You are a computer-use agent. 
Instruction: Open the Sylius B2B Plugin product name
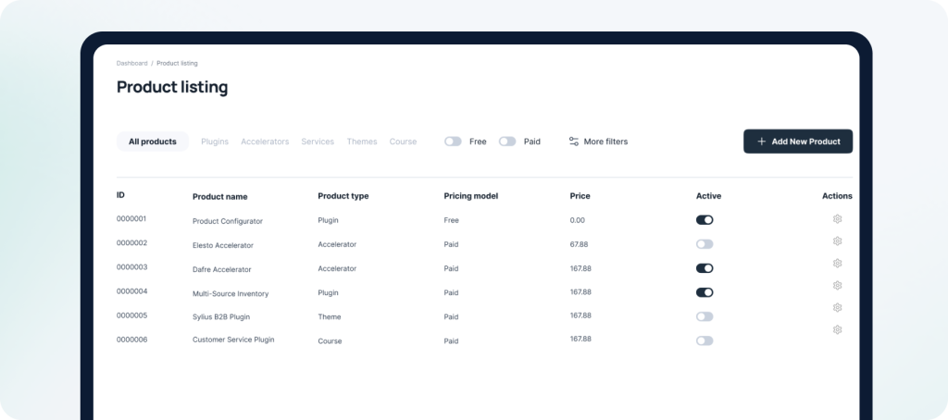pyautogui.click(x=221, y=316)
